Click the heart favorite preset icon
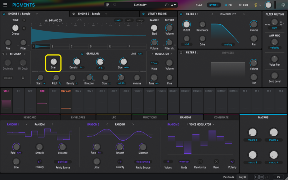This screenshot has width=288, height=180. (114, 5)
